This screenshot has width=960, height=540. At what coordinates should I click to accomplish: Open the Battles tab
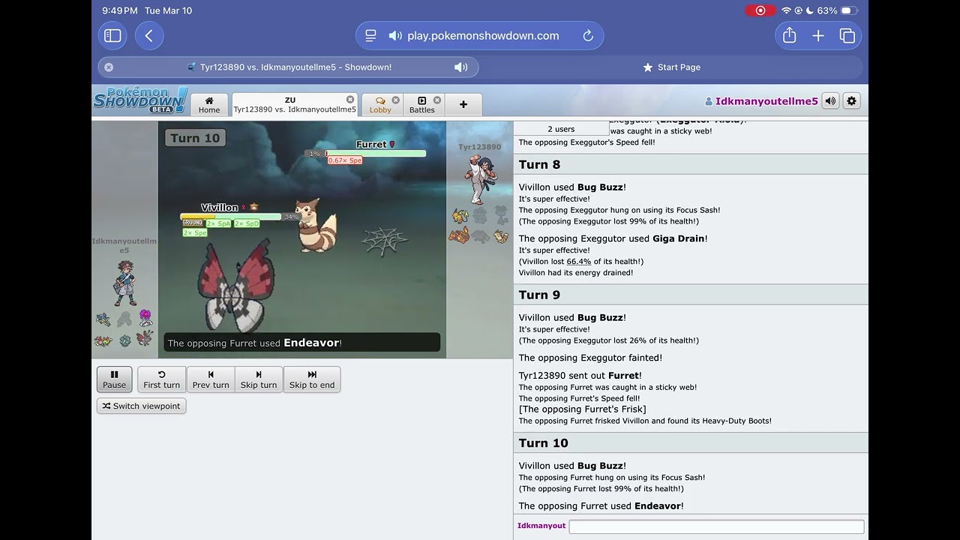click(421, 105)
